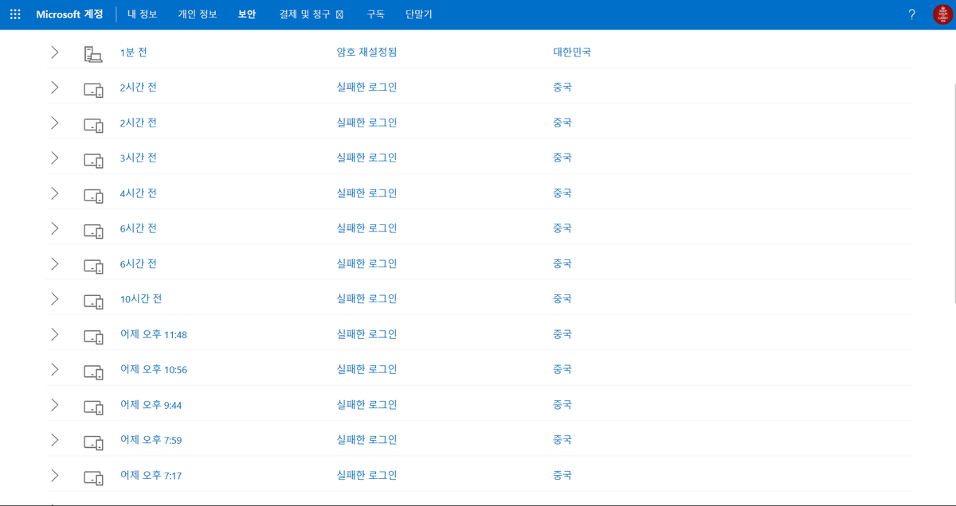956x506 pixels.
Task: Click the device icon for 어제 오후 10:56
Action: (94, 372)
